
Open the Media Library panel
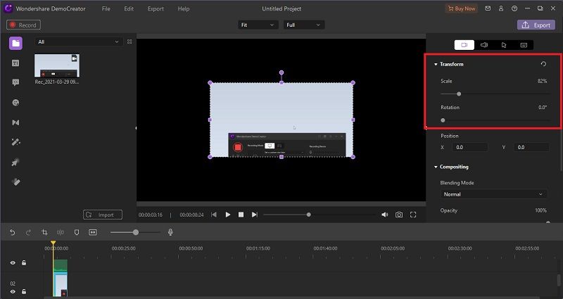point(15,43)
